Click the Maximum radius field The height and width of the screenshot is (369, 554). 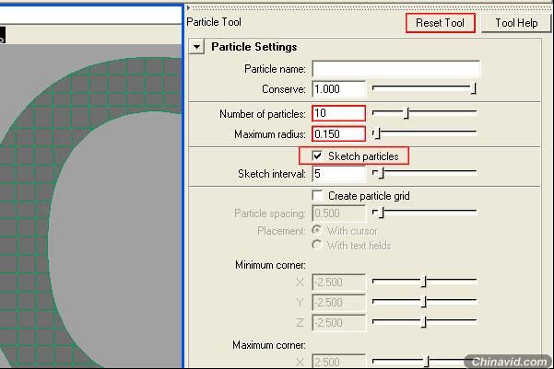click(338, 134)
